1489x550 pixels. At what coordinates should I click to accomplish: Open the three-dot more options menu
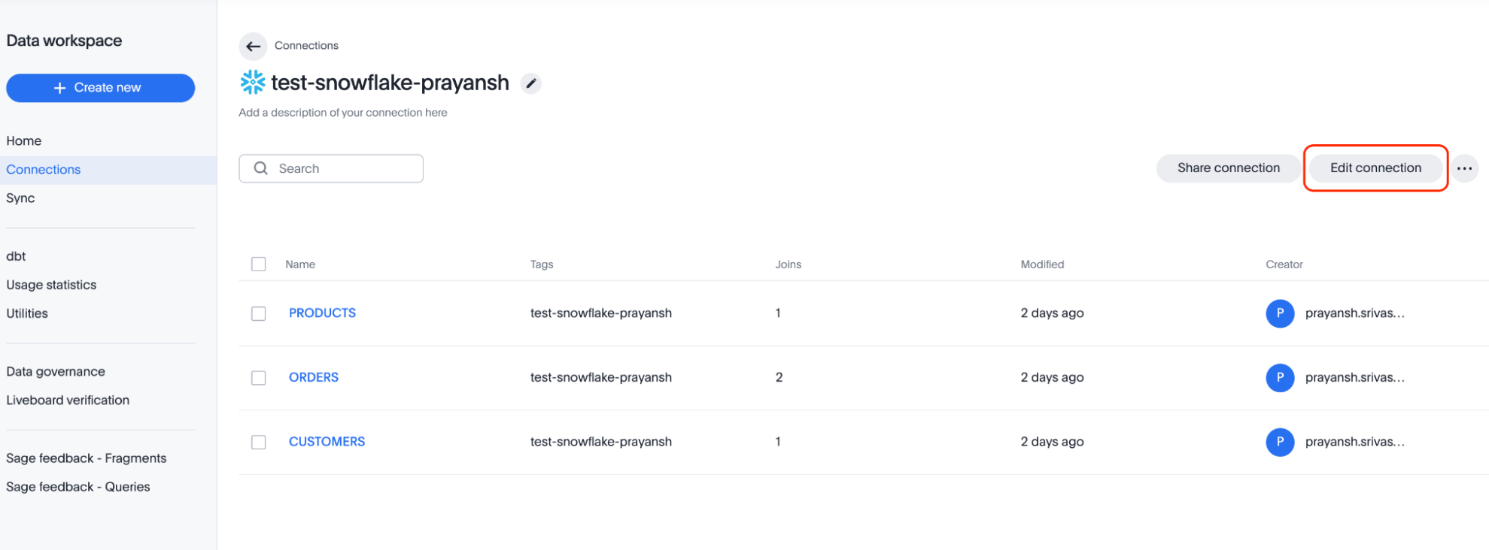(x=1464, y=168)
